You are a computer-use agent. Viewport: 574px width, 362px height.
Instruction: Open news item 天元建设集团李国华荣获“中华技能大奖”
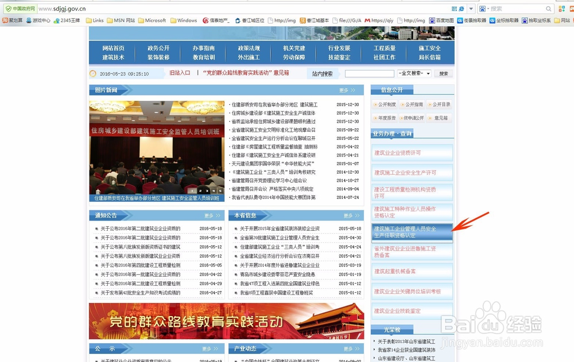(x=273, y=164)
